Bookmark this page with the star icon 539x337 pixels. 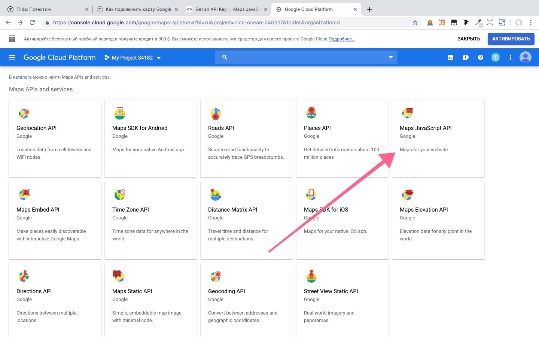coord(415,22)
